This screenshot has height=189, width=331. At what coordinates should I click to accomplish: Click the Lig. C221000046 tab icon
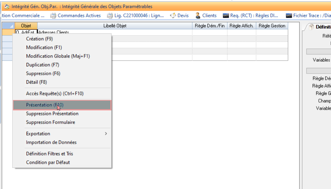point(110,15)
